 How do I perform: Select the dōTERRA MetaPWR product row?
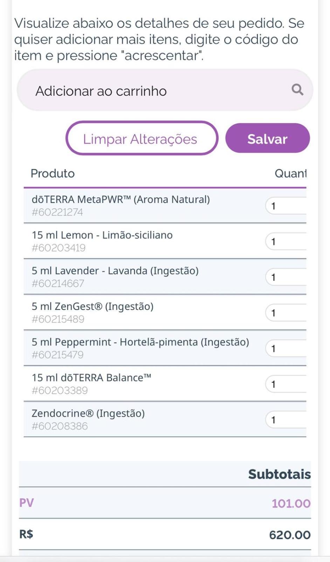click(x=165, y=205)
